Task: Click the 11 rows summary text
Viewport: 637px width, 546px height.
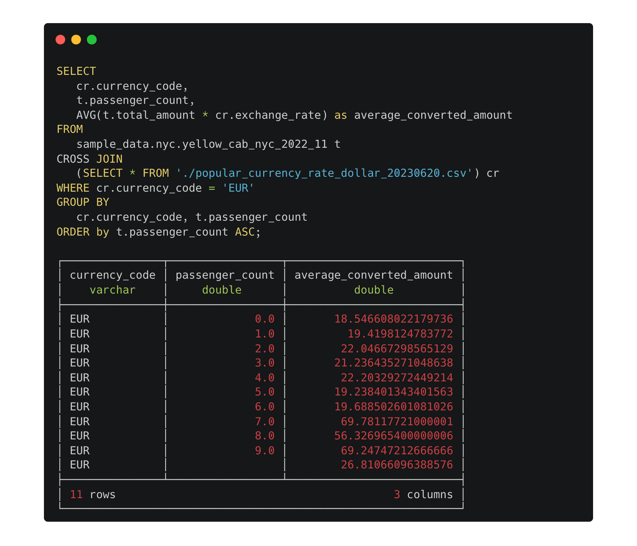Action: 93,495
